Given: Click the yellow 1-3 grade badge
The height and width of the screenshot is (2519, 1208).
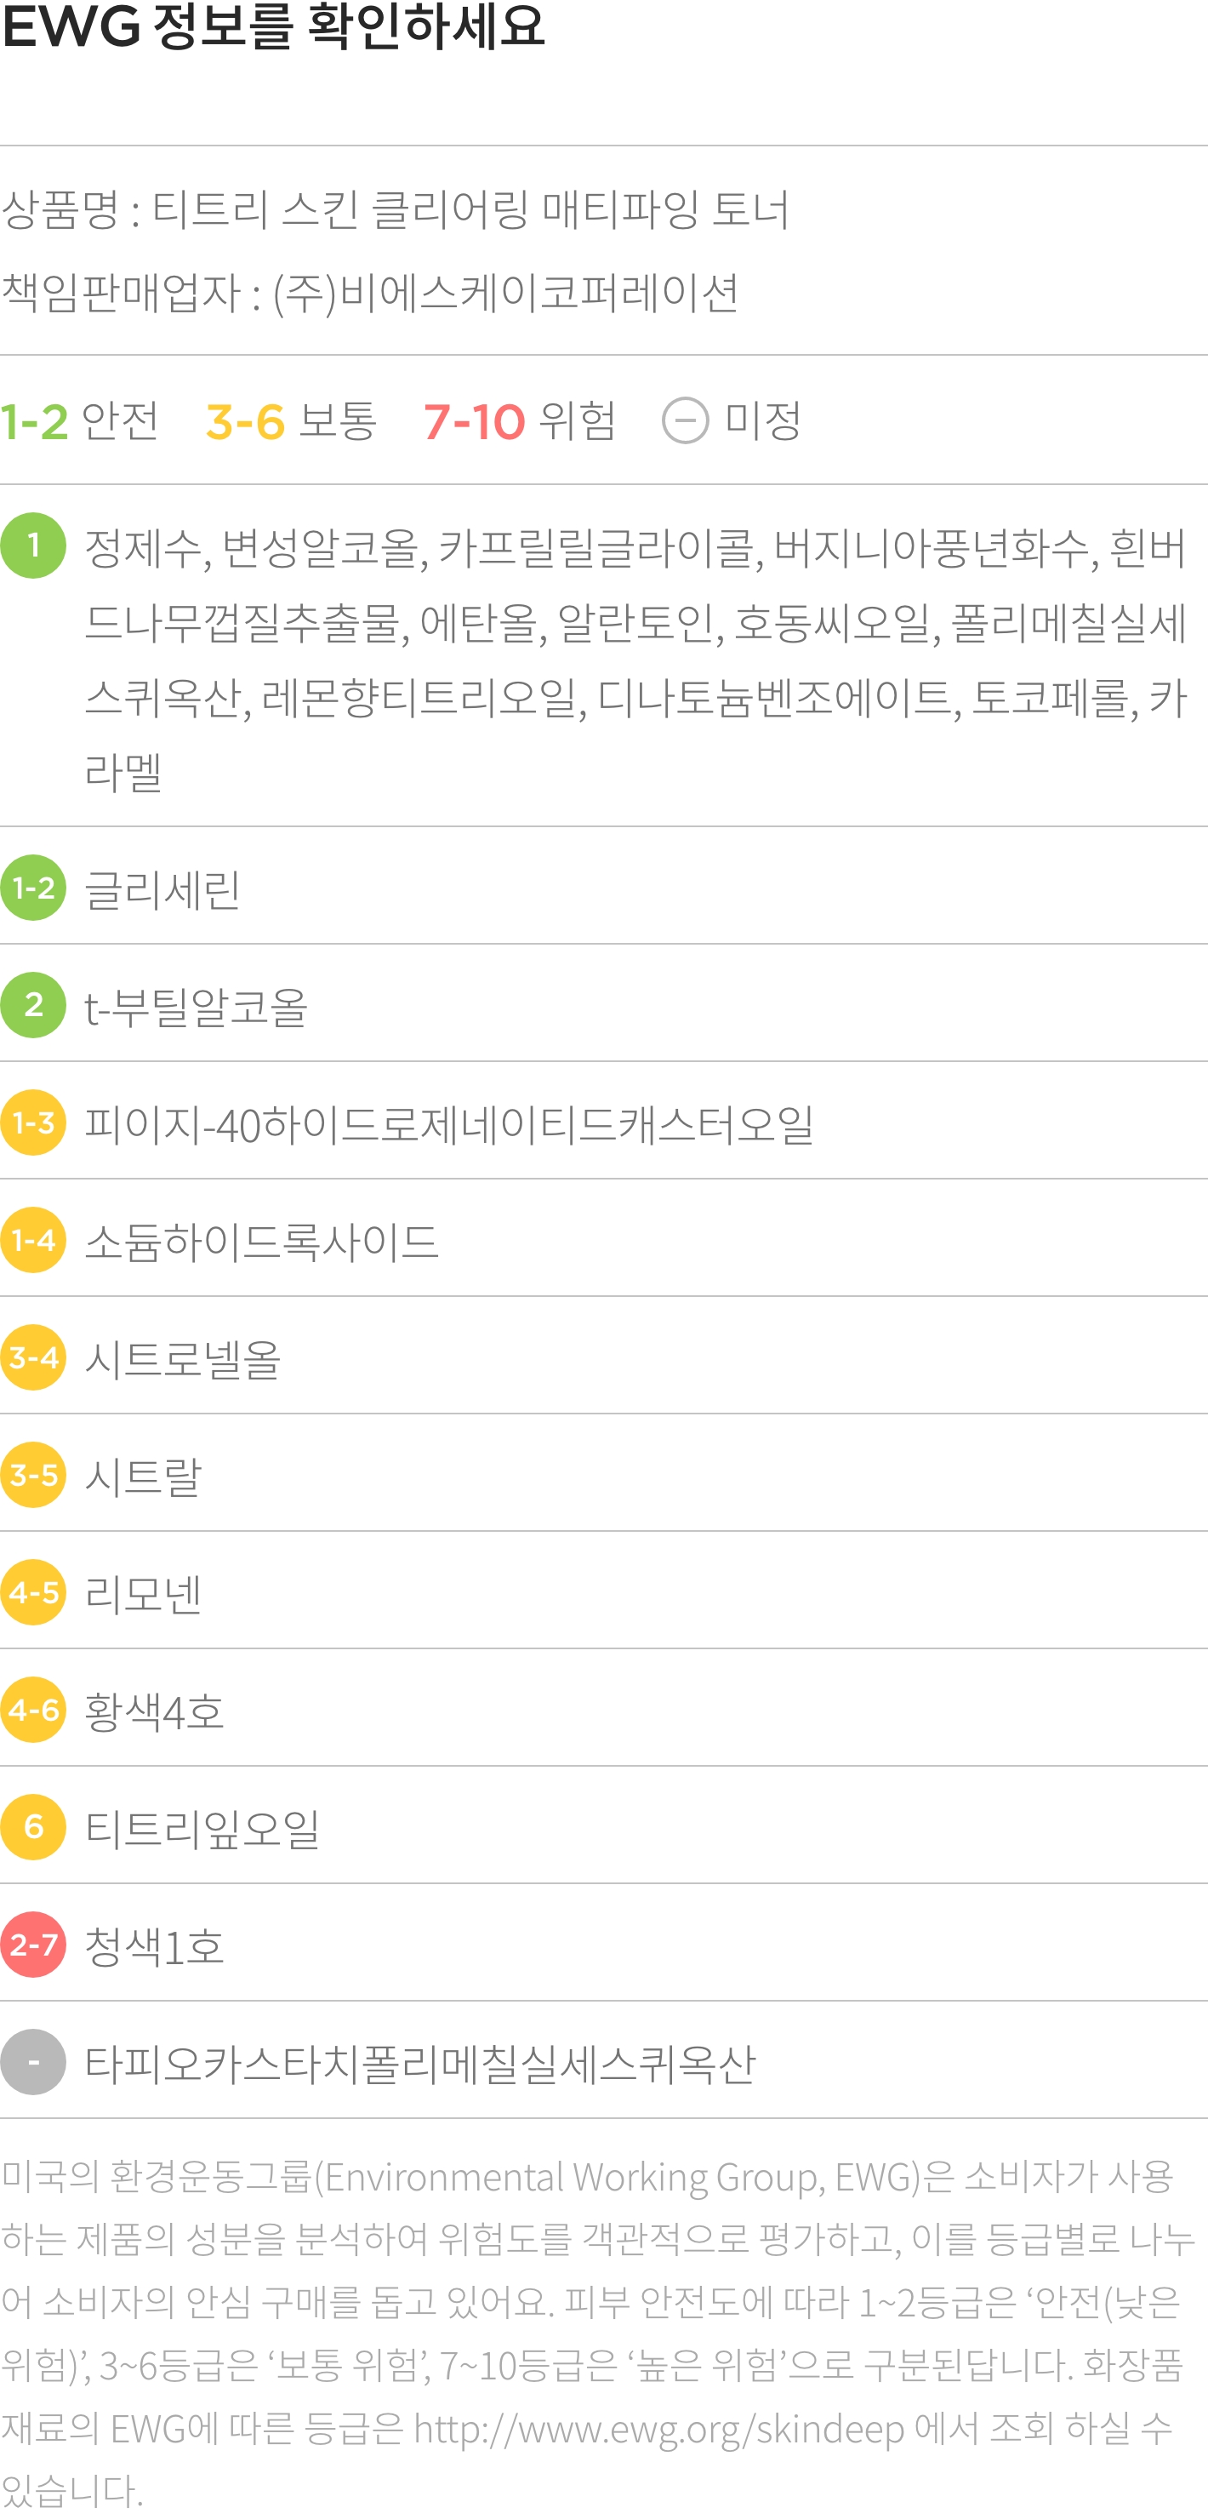Looking at the screenshot, I should (33, 1122).
